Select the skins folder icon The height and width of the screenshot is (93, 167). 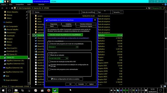[x=36, y=19]
